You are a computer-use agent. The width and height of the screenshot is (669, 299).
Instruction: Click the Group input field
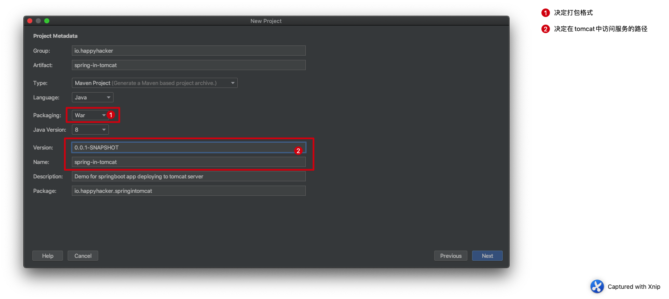click(x=188, y=51)
